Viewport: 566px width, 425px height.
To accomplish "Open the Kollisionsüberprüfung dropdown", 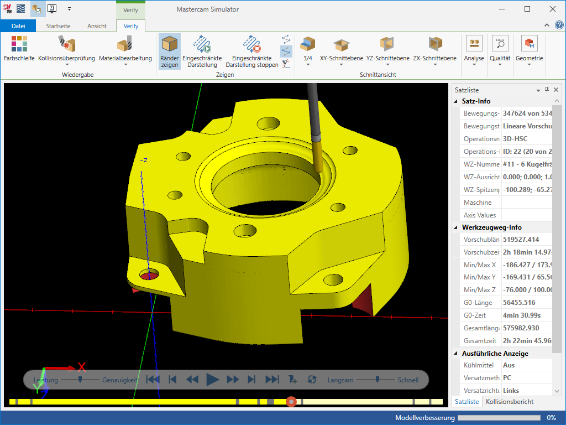I will pos(67,65).
